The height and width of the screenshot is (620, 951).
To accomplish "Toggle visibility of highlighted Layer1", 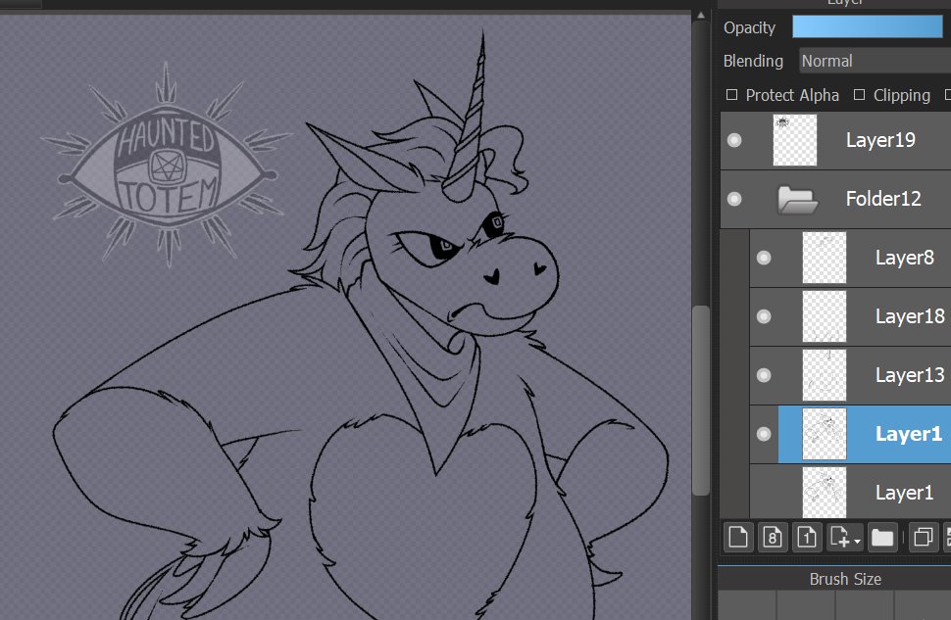I will (x=764, y=434).
